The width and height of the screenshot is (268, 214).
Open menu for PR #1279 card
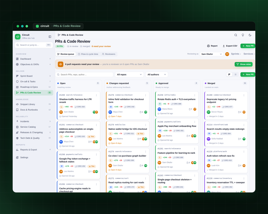[146, 125]
